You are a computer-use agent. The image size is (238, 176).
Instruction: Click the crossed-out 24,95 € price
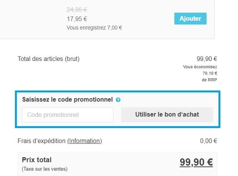(77, 9)
